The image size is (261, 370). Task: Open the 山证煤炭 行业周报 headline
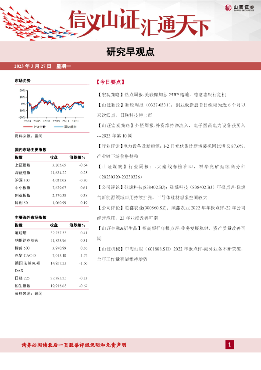click(x=171, y=171)
